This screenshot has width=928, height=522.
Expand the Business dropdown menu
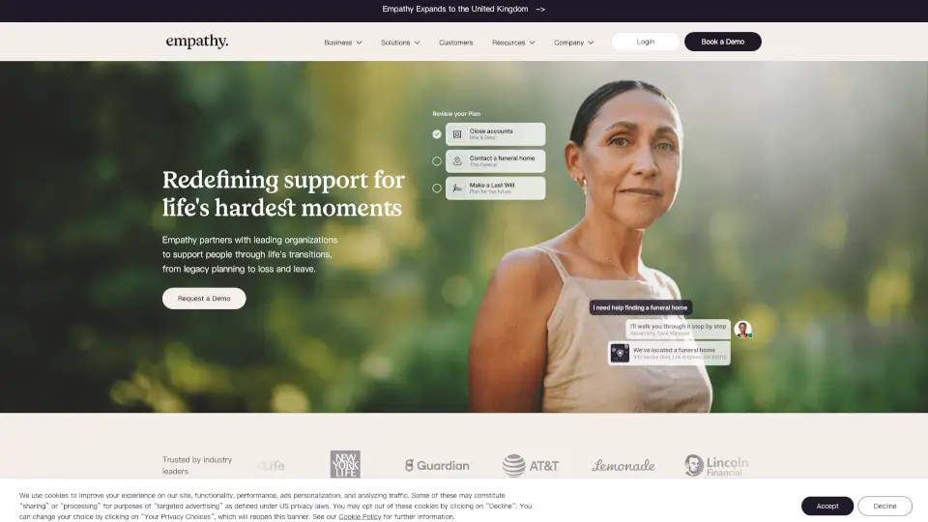point(342,43)
